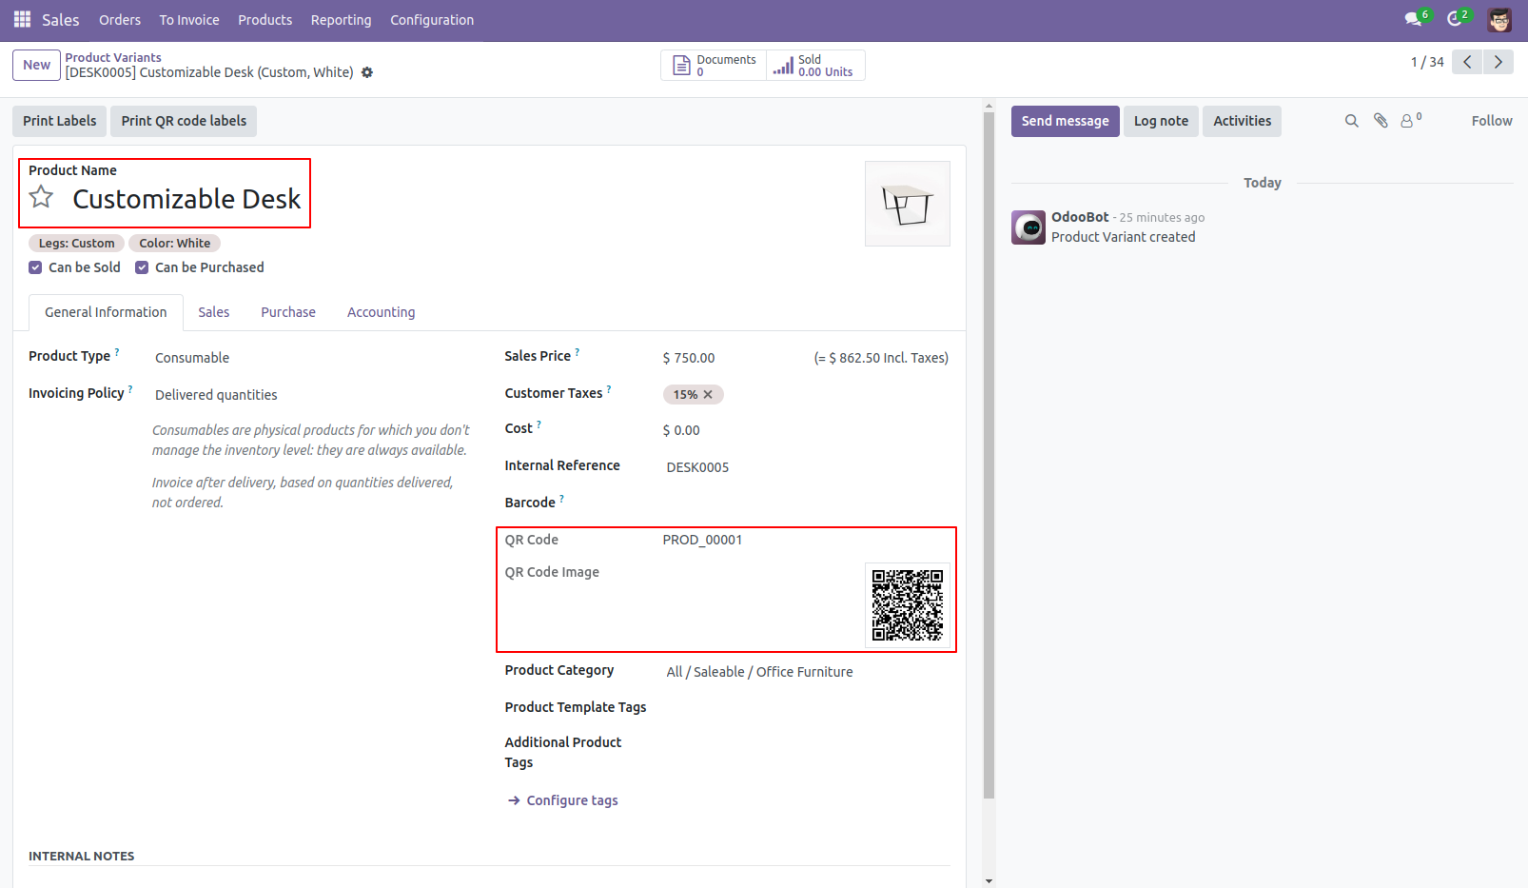Go to the next product record arrow

coord(1498,62)
